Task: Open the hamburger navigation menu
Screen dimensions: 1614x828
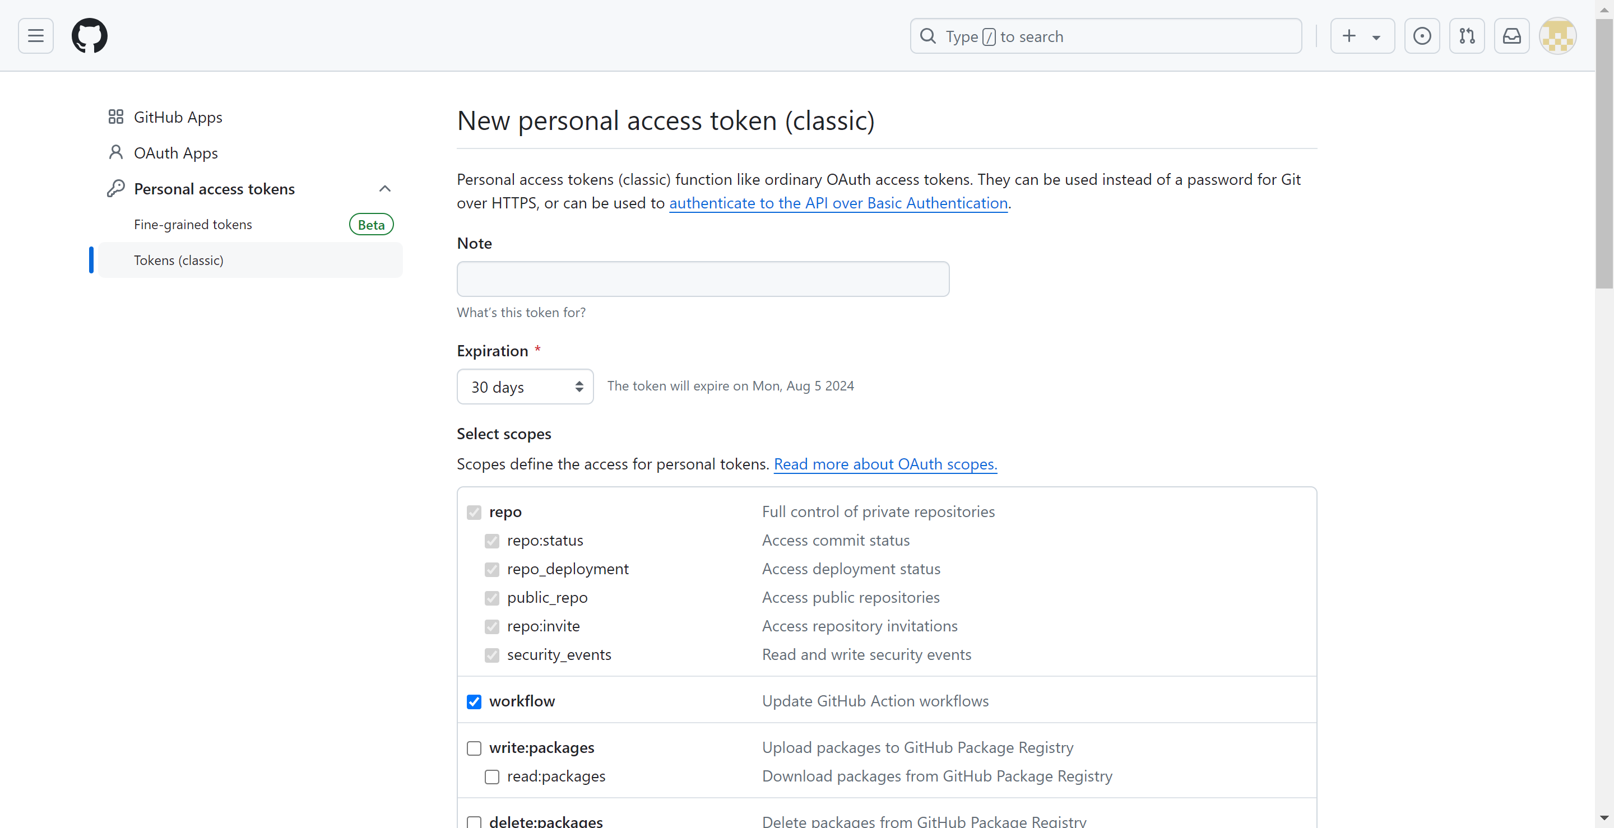Action: point(36,36)
